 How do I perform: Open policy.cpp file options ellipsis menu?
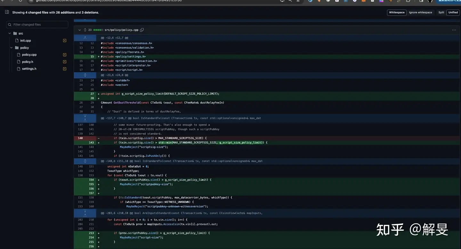click(454, 30)
